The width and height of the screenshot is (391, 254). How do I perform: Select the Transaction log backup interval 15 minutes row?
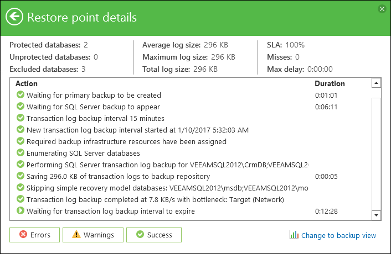[95, 118]
